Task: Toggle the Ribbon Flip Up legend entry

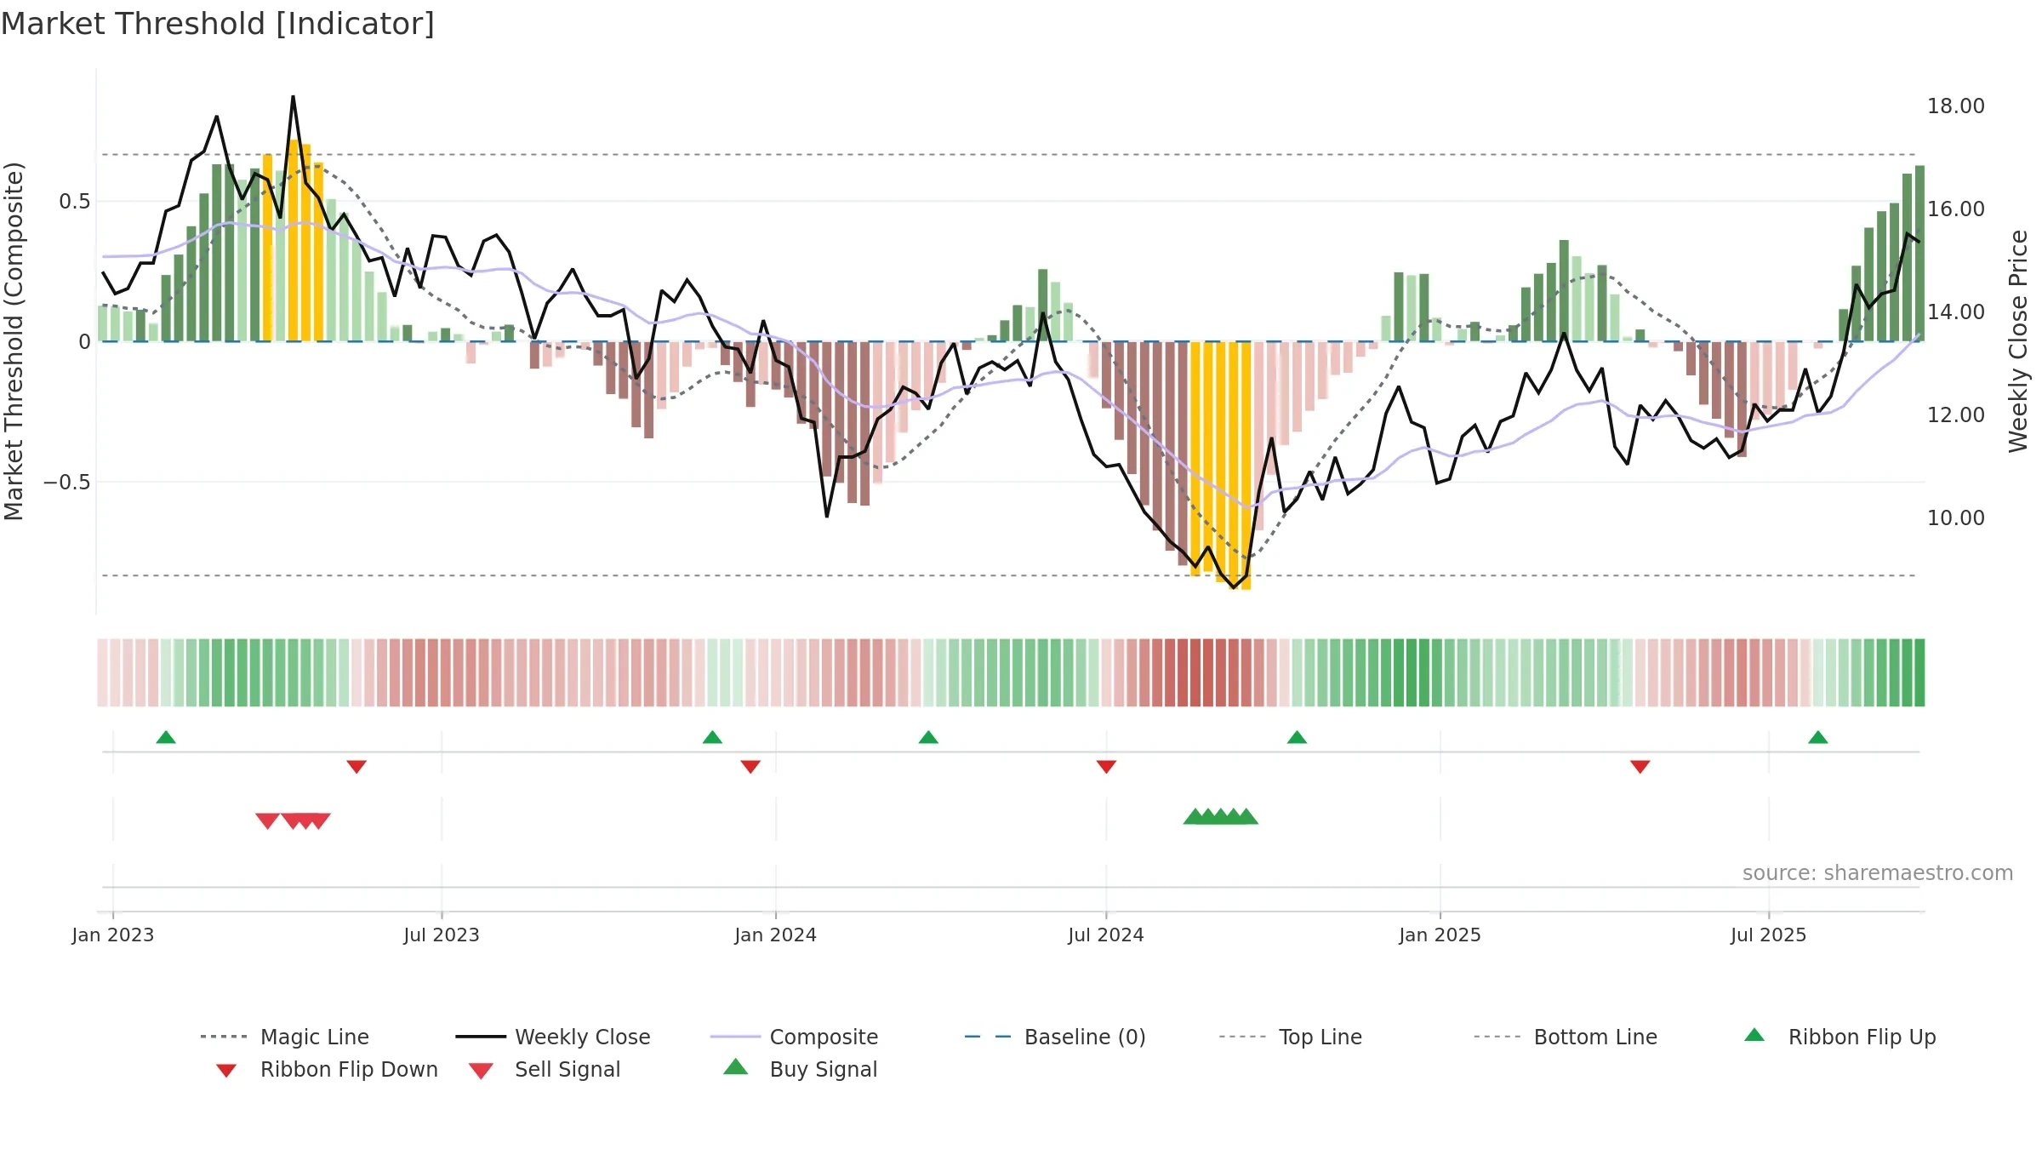Action: click(x=1840, y=1037)
